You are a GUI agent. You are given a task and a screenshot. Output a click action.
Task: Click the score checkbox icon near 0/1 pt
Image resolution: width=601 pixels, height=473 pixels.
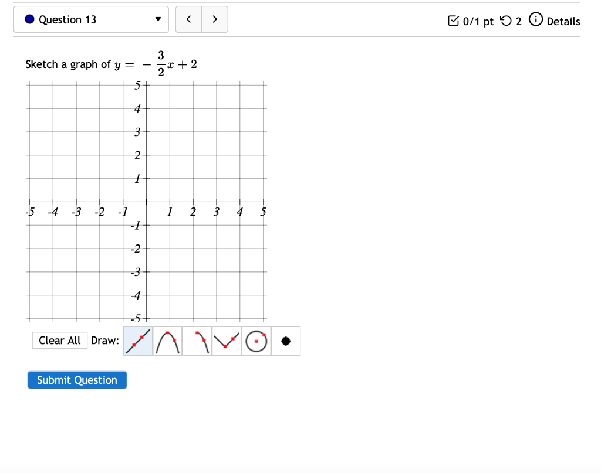pyautogui.click(x=454, y=21)
